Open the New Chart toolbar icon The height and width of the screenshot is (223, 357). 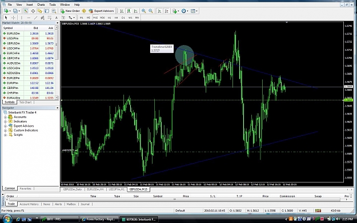(6, 11)
